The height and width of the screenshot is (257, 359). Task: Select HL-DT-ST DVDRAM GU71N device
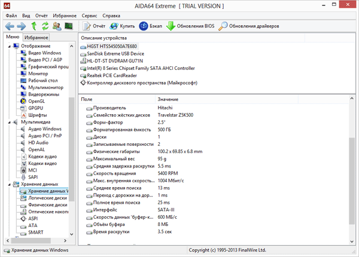click(115, 61)
